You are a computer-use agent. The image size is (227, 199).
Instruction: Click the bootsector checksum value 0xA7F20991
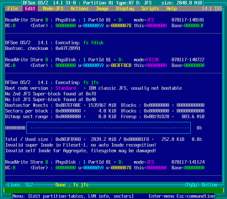coord(68,48)
